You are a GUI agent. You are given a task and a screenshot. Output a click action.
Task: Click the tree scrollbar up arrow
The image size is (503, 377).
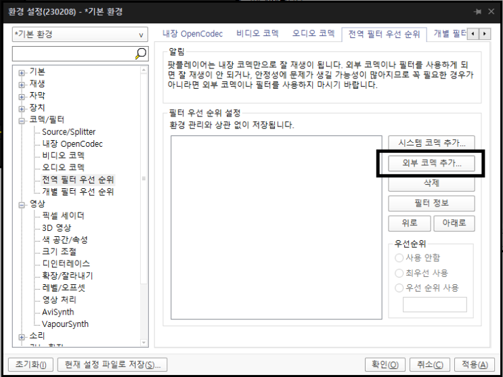pyautogui.click(x=144, y=70)
